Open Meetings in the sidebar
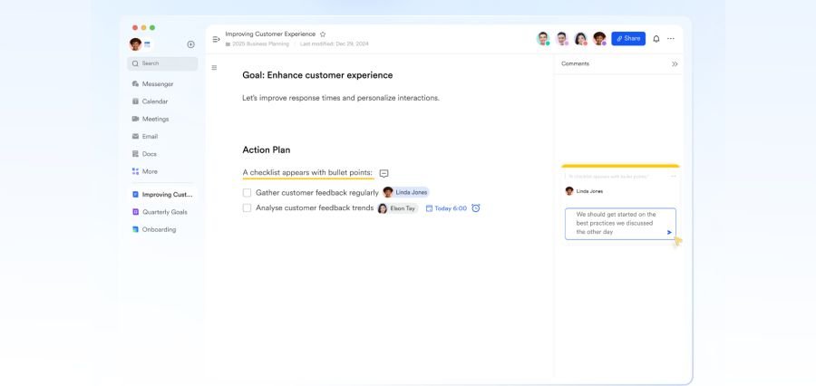This screenshot has height=386, width=816. tap(155, 119)
